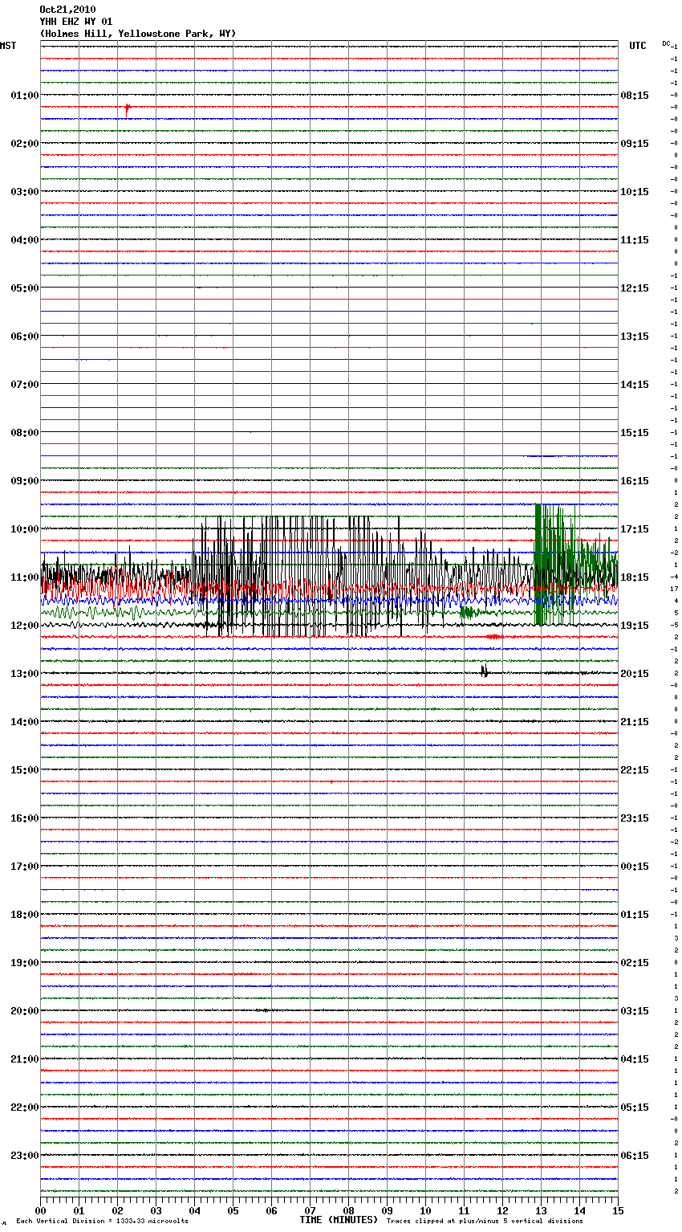Click the 03:15 UTC time label

pos(635,1011)
